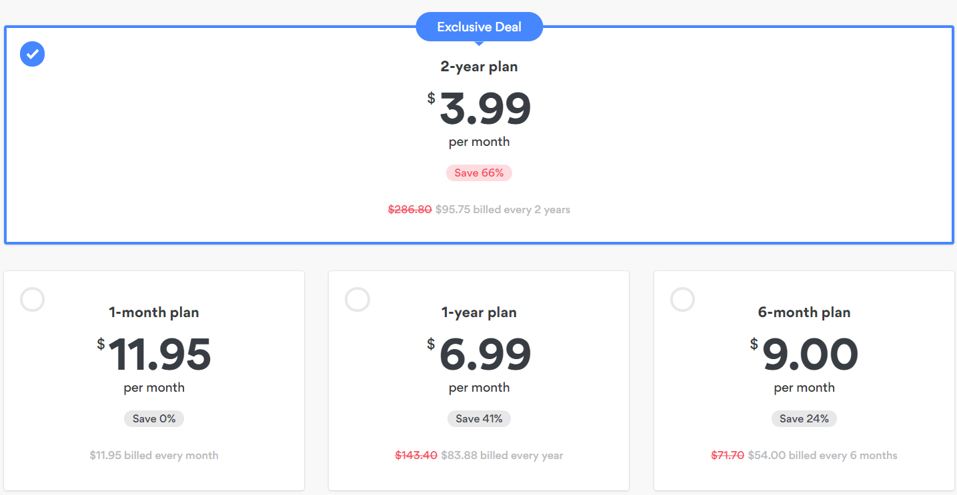Click the Save 41% badge

pyautogui.click(x=479, y=419)
